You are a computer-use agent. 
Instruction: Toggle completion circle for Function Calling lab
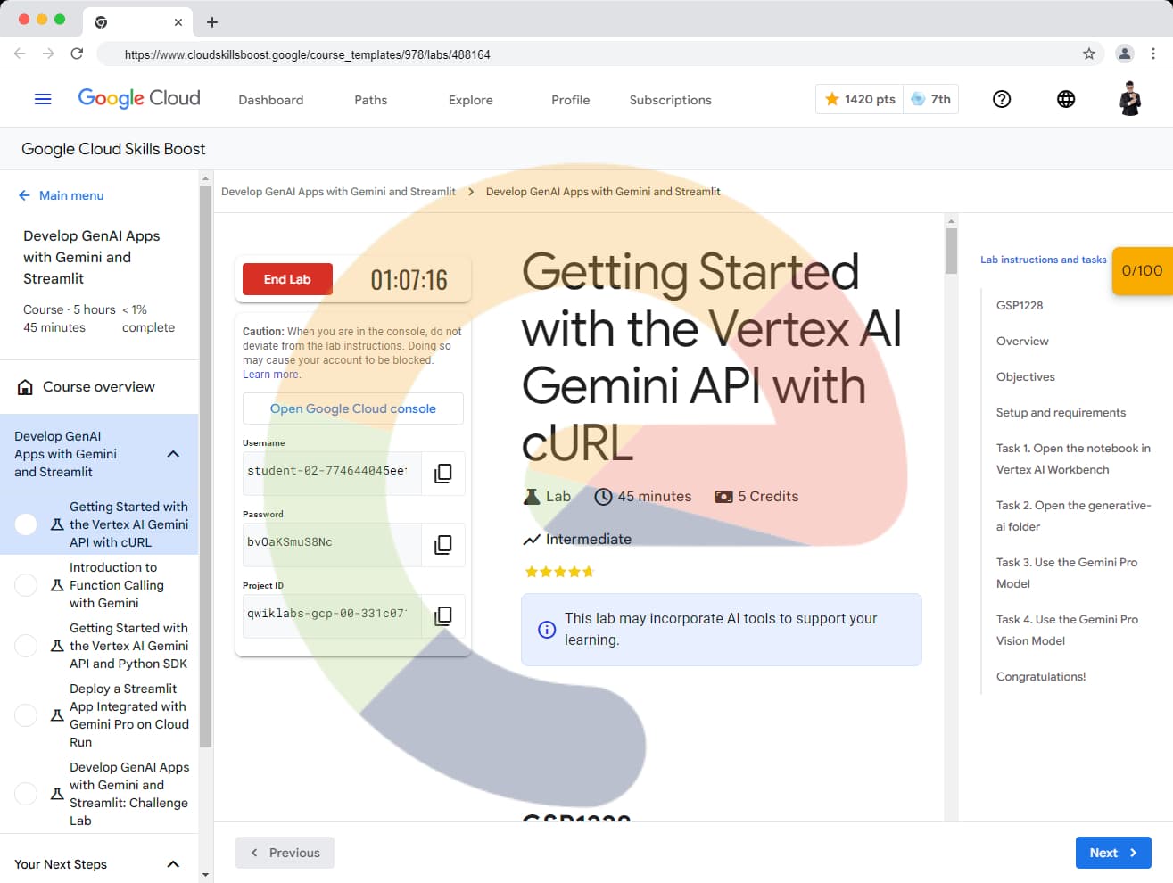(26, 585)
